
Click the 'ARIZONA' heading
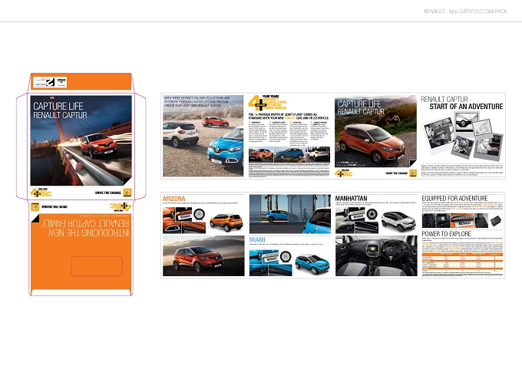(x=173, y=199)
